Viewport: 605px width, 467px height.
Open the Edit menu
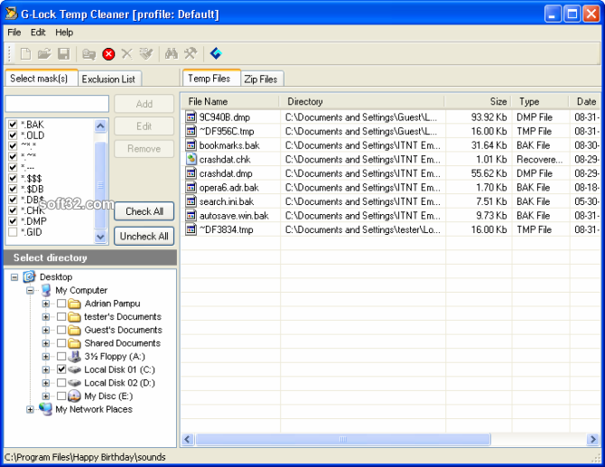(38, 33)
